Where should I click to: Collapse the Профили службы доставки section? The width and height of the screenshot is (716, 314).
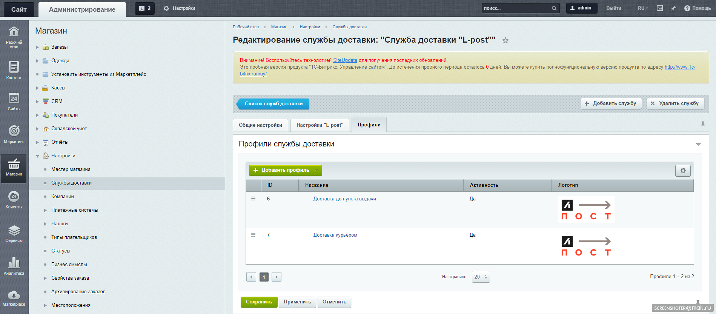pyautogui.click(x=698, y=144)
